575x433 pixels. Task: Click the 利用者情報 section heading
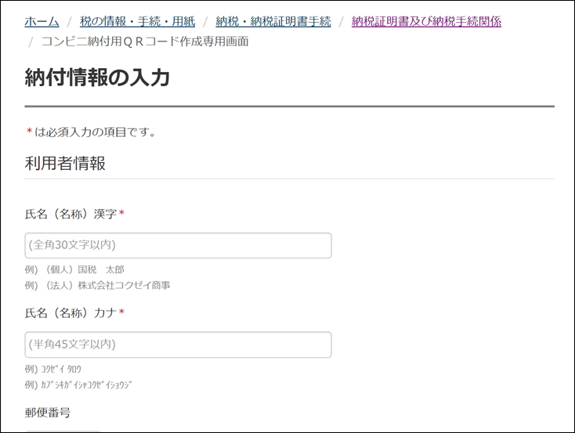click(65, 163)
